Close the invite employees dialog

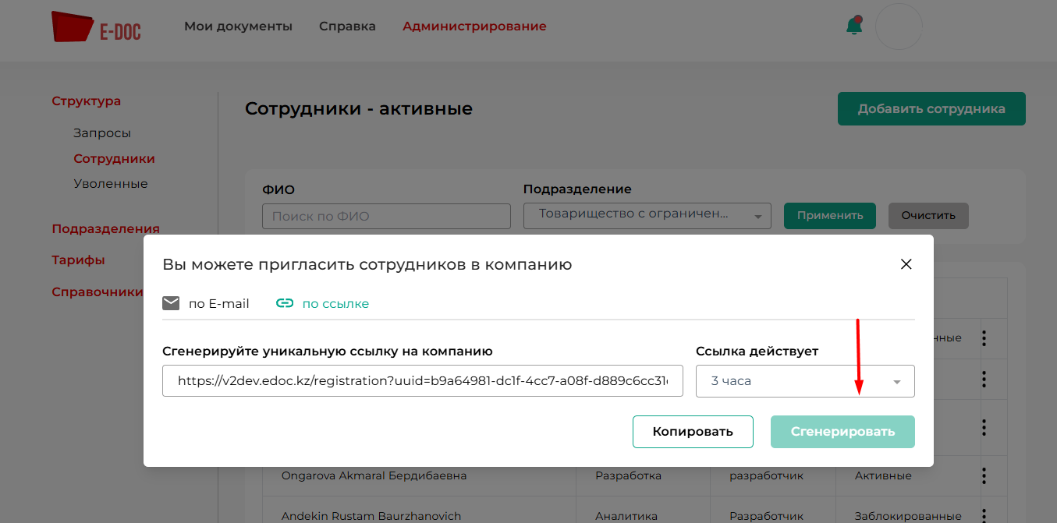pyautogui.click(x=906, y=264)
